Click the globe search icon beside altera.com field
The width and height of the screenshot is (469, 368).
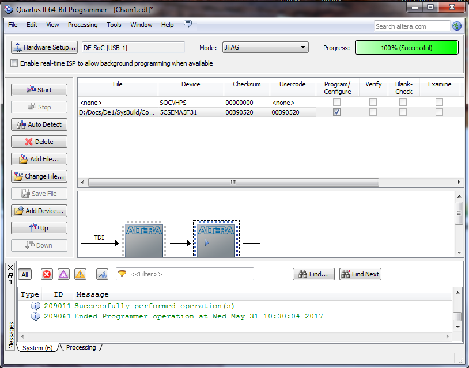(x=457, y=26)
